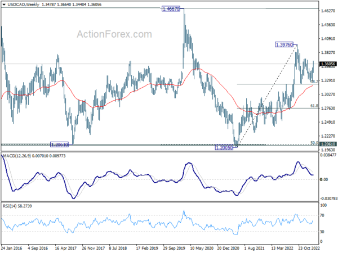Click the 24 Jan 2016 date on the time axis
The height and width of the screenshot is (253, 338).
[x=12, y=248]
